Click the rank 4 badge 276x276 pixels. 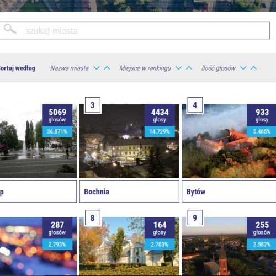[195, 105]
